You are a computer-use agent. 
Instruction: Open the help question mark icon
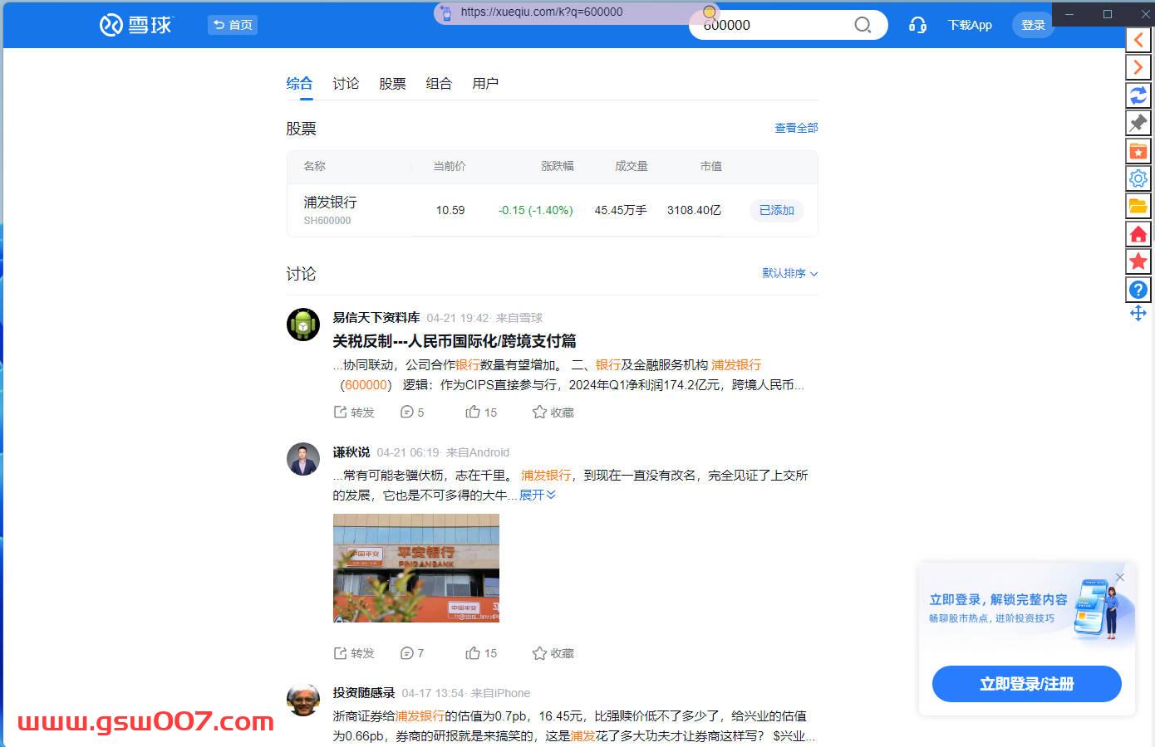[x=1138, y=290]
